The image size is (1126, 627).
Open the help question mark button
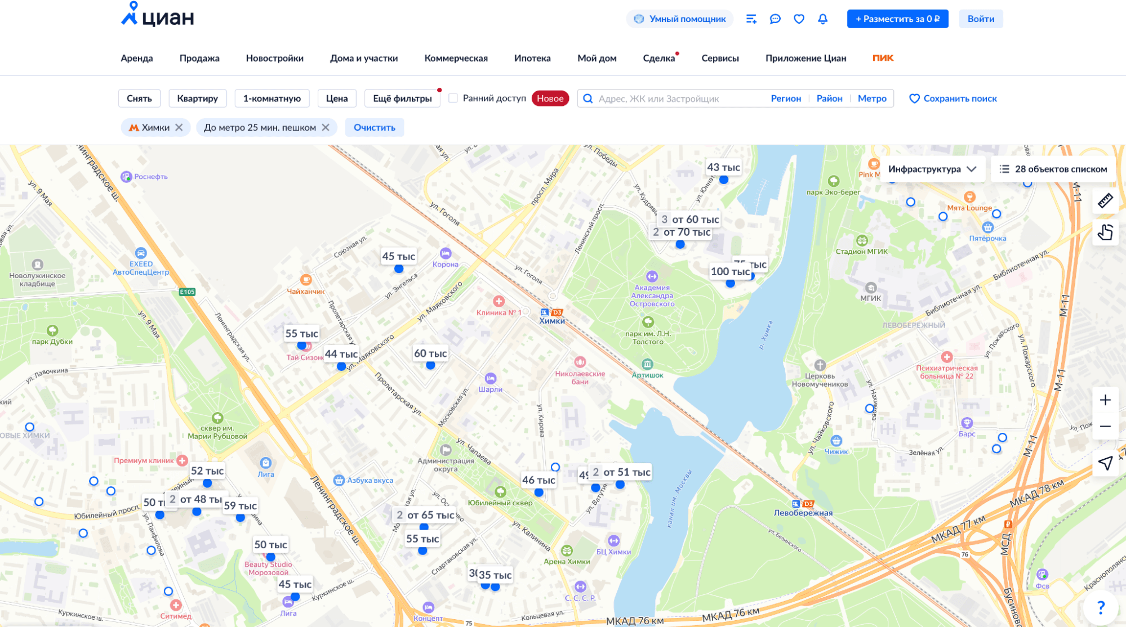click(1101, 607)
